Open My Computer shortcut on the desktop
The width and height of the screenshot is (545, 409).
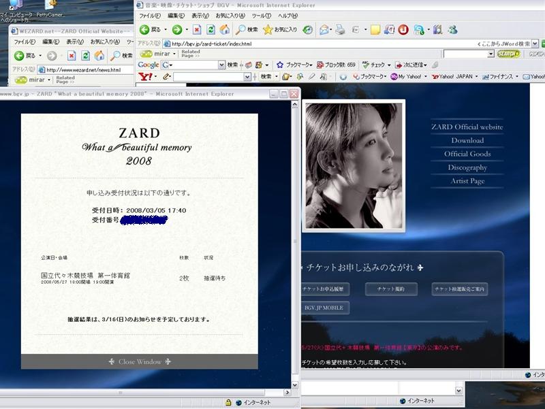coord(15,10)
